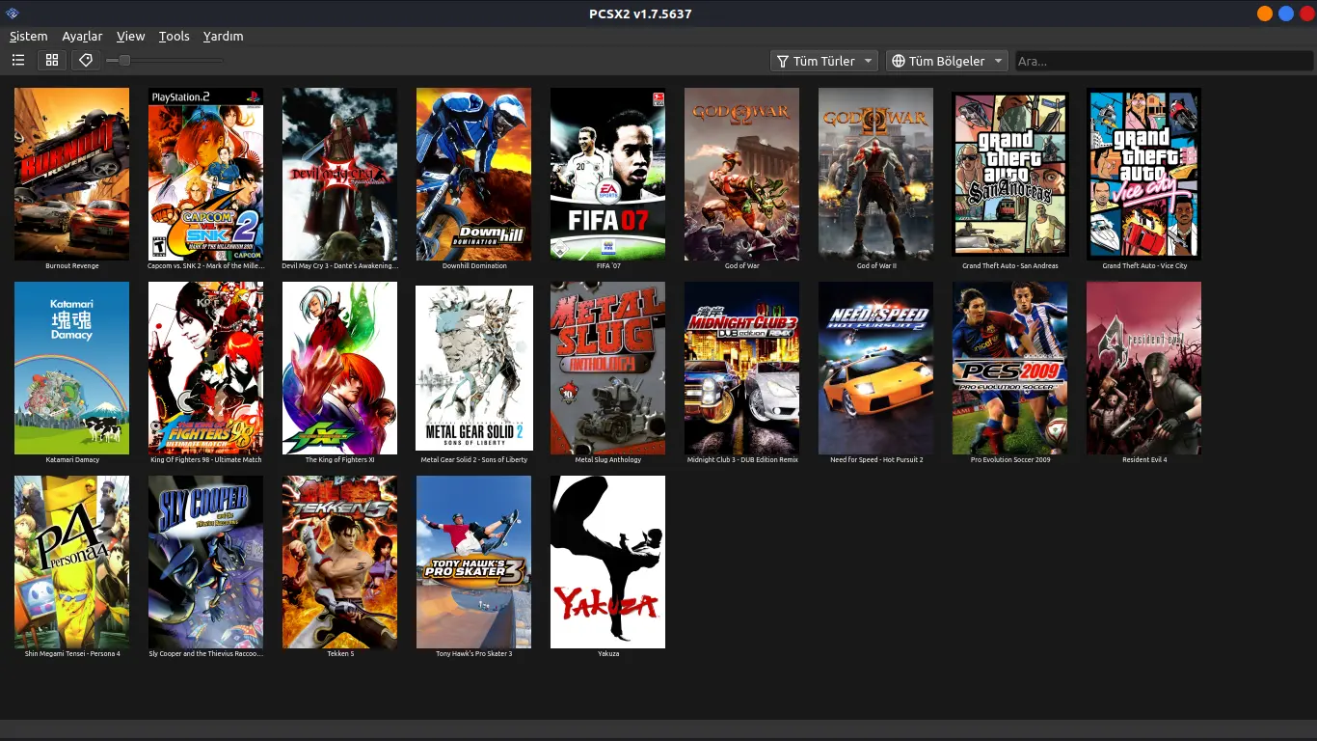The height and width of the screenshot is (741, 1317).
Task: Select King of Fighters 98 cover
Action: [x=205, y=368]
